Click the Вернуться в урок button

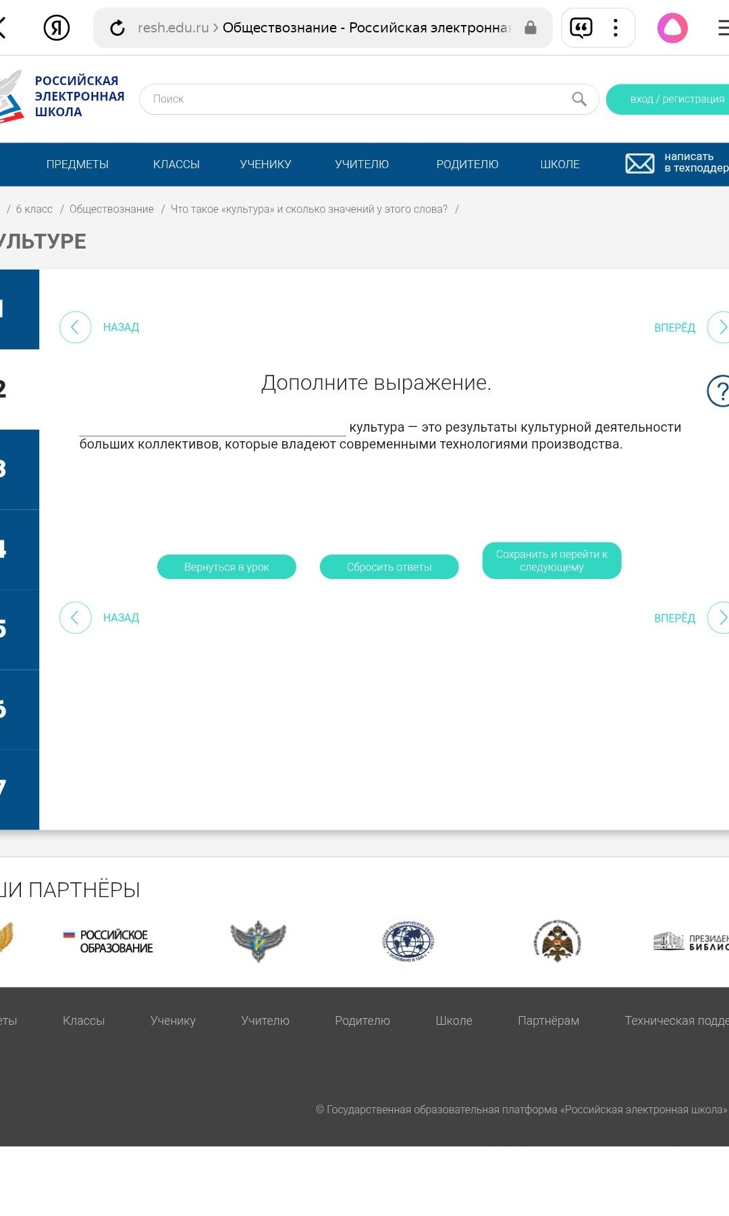[x=227, y=567]
